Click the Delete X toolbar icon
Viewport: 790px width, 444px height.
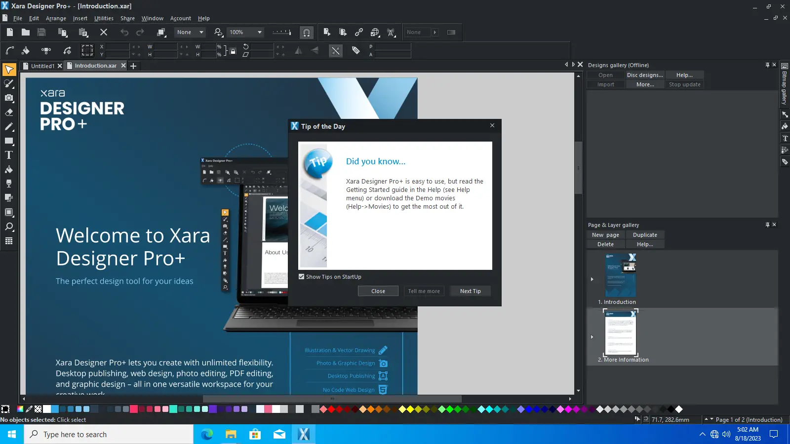[x=104, y=32]
